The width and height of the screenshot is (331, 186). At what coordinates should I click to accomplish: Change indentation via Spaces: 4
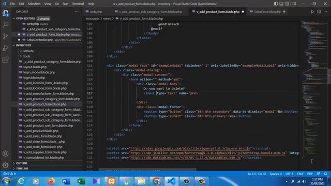[276, 174]
